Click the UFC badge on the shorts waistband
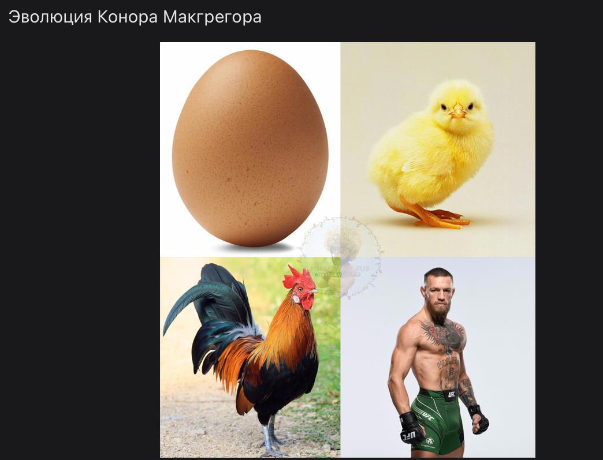Image resolution: width=603 pixels, height=460 pixels. 451,395
